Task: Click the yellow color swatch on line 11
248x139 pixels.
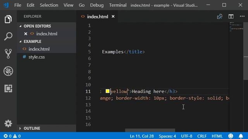Action: click(x=108, y=91)
